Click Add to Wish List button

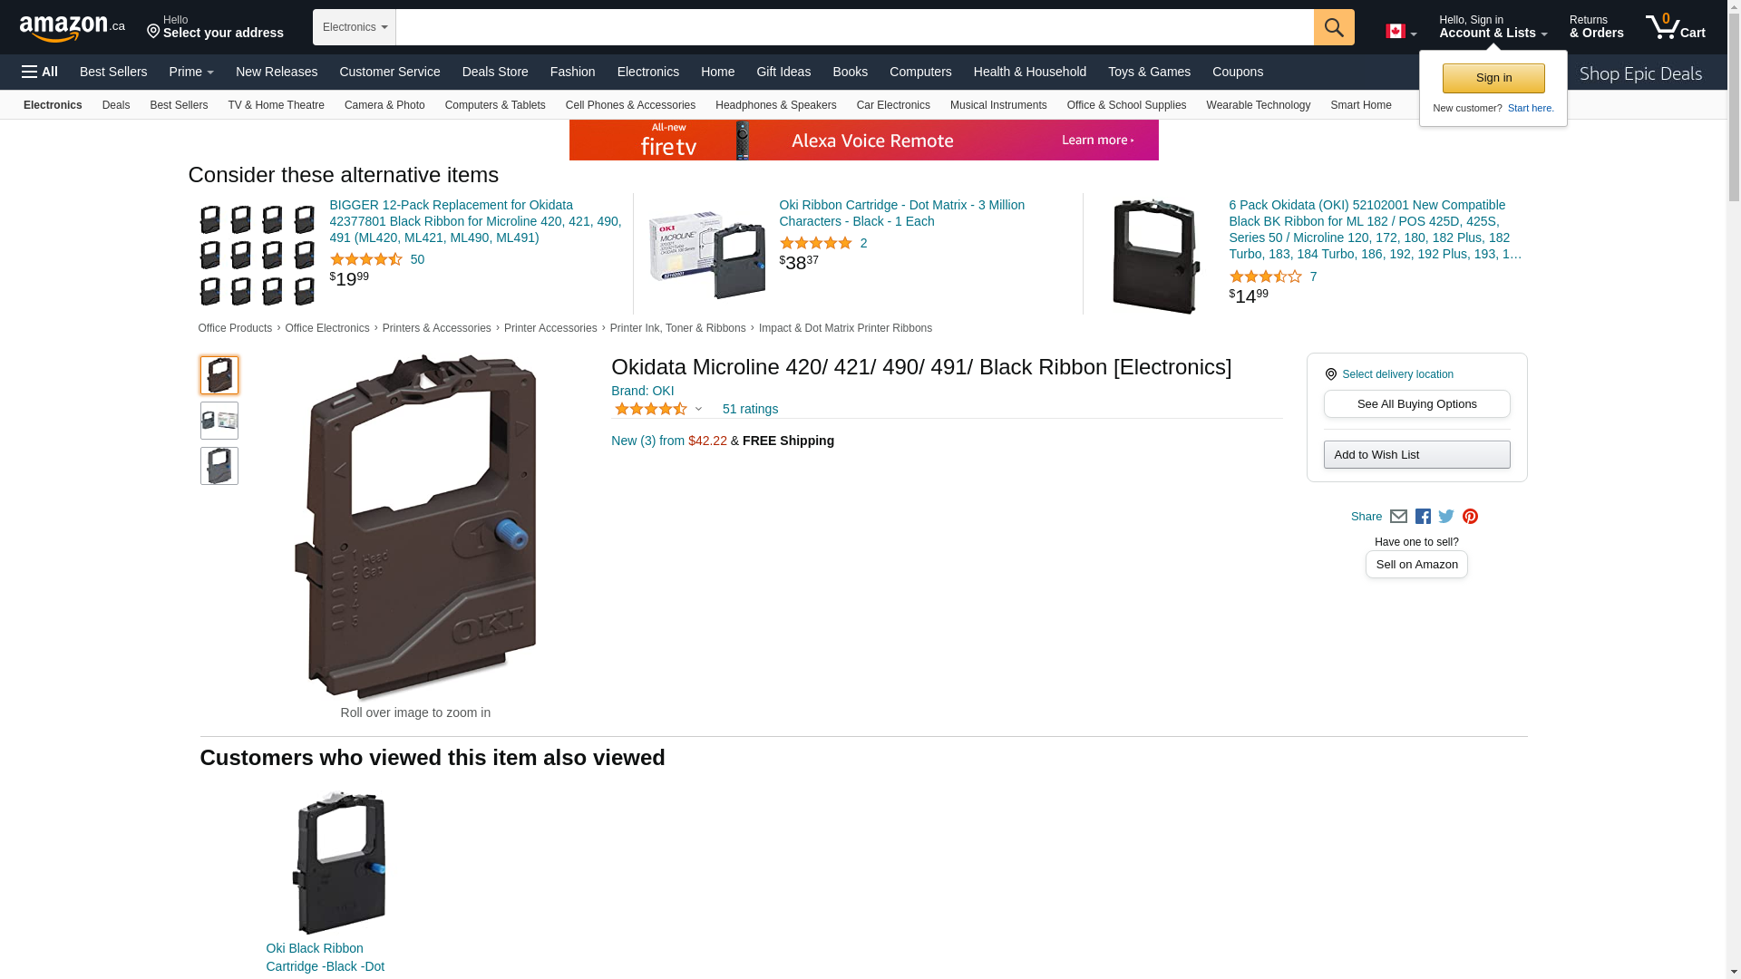click(1416, 455)
